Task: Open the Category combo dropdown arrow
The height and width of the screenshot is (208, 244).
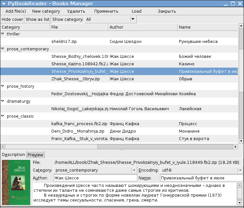Action: point(134,170)
